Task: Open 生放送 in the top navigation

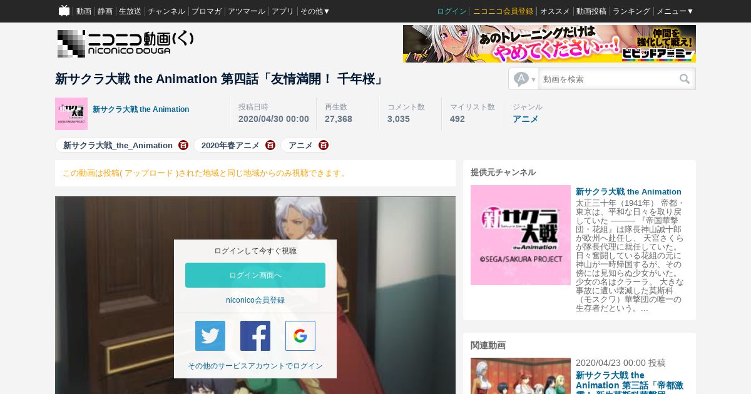Action: 130,11
